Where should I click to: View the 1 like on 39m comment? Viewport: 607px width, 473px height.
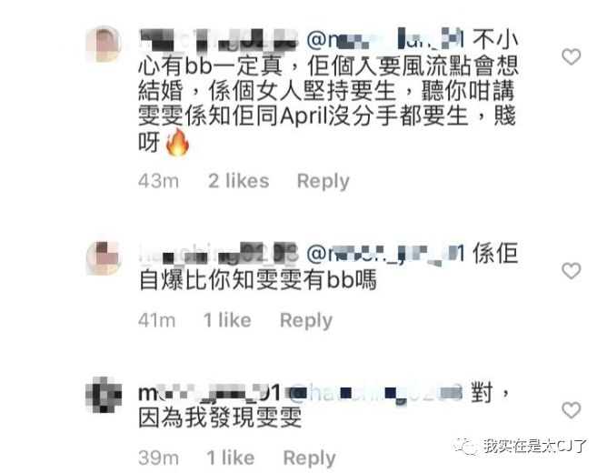click(230, 458)
